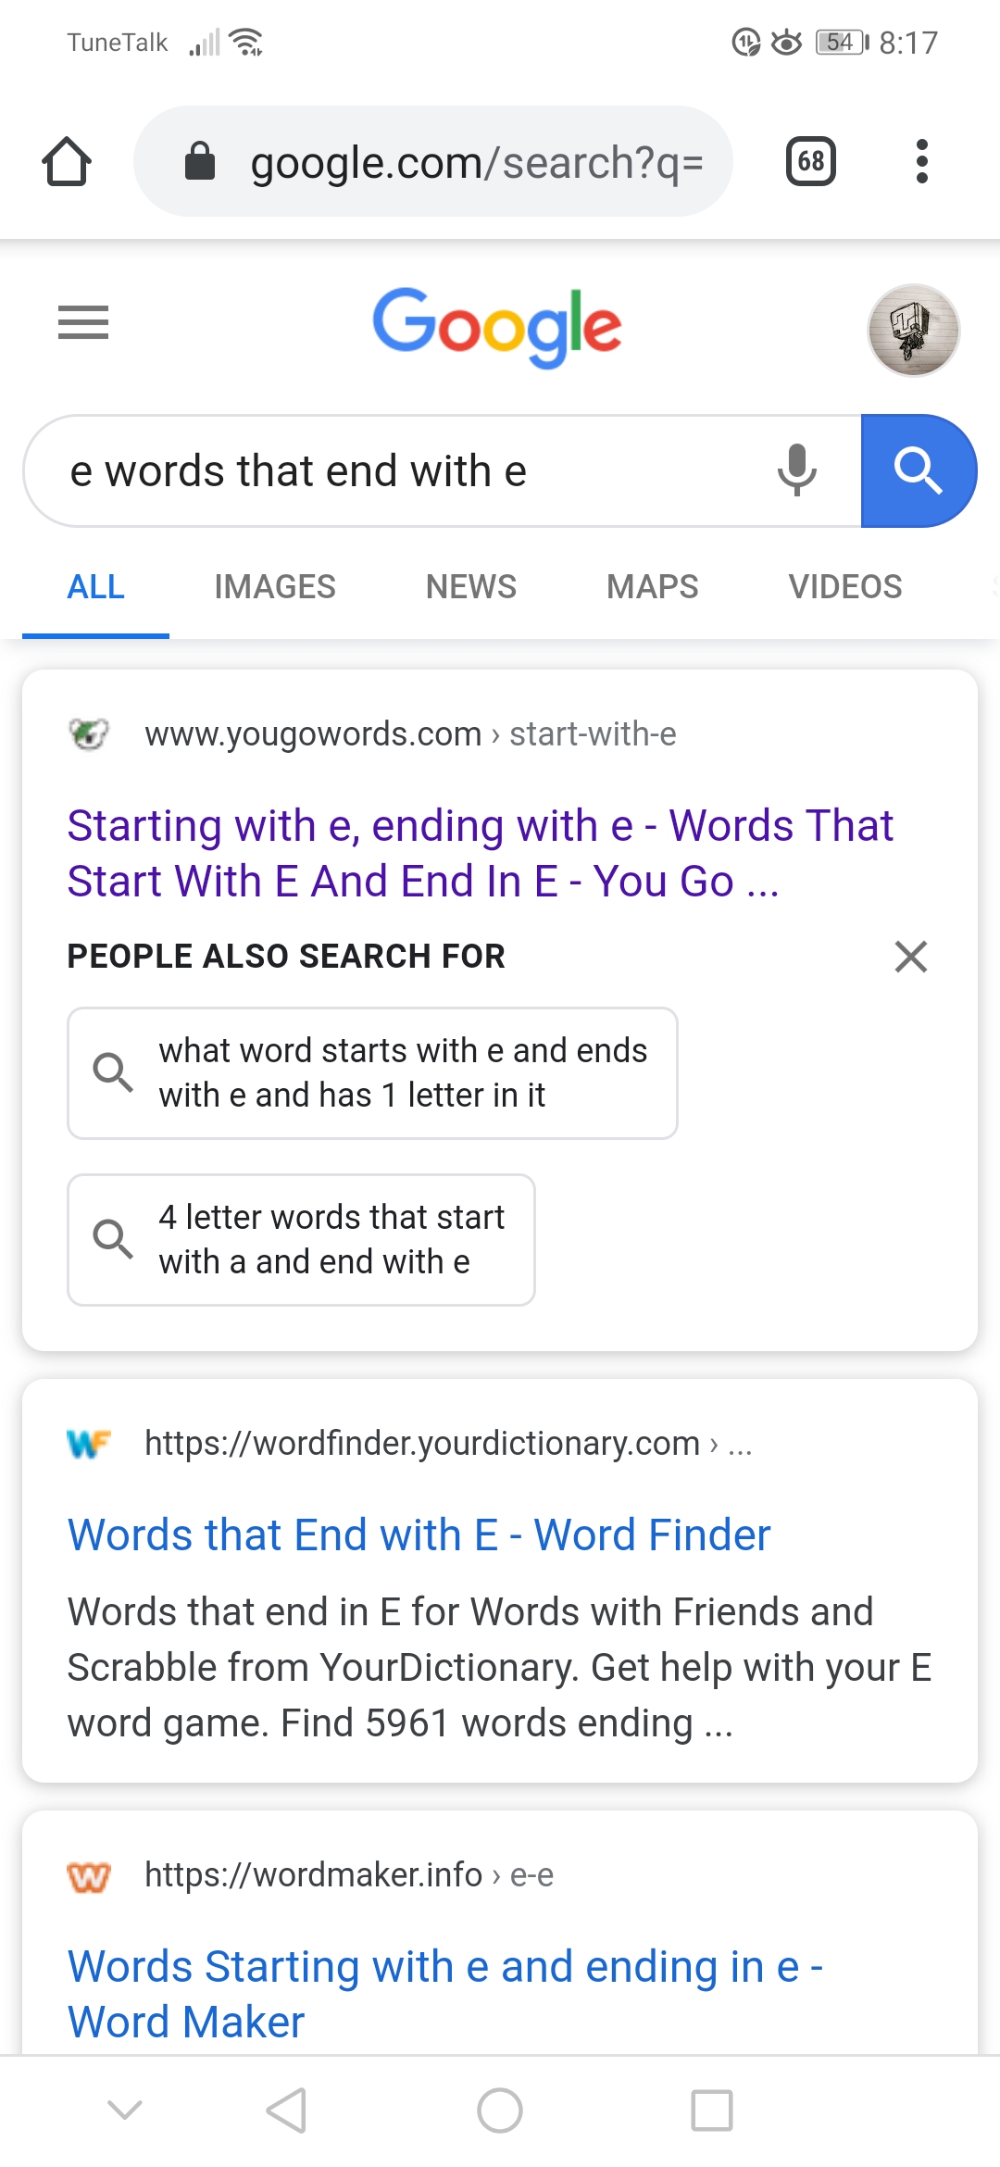Open the Wordmaker favicon
Viewport: 1000px width, 2167px height.
click(x=88, y=1874)
